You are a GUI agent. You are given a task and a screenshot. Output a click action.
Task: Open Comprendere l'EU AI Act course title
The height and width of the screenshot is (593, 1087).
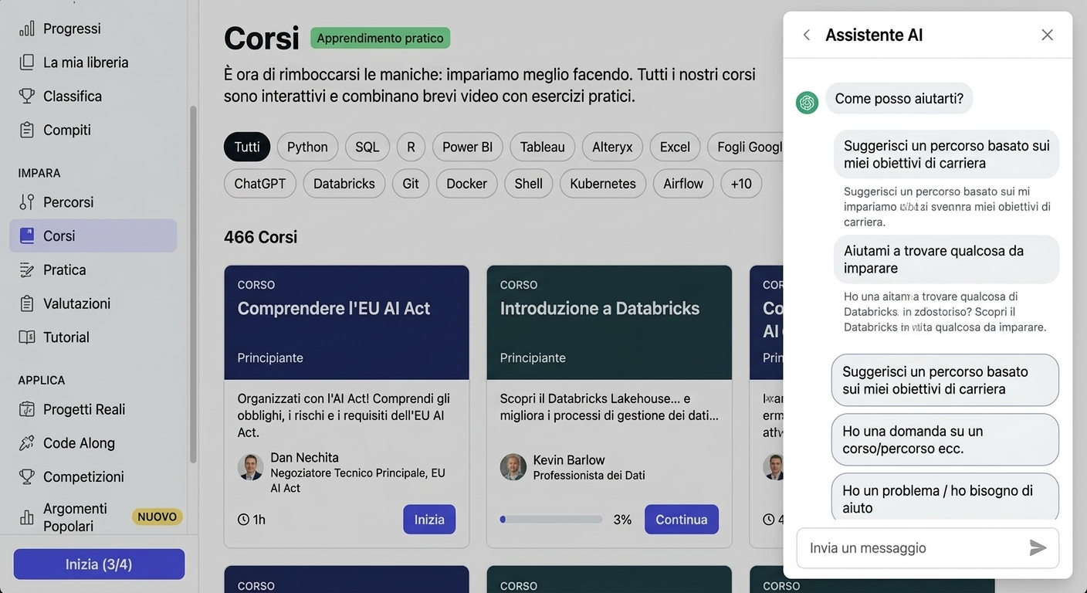click(334, 309)
